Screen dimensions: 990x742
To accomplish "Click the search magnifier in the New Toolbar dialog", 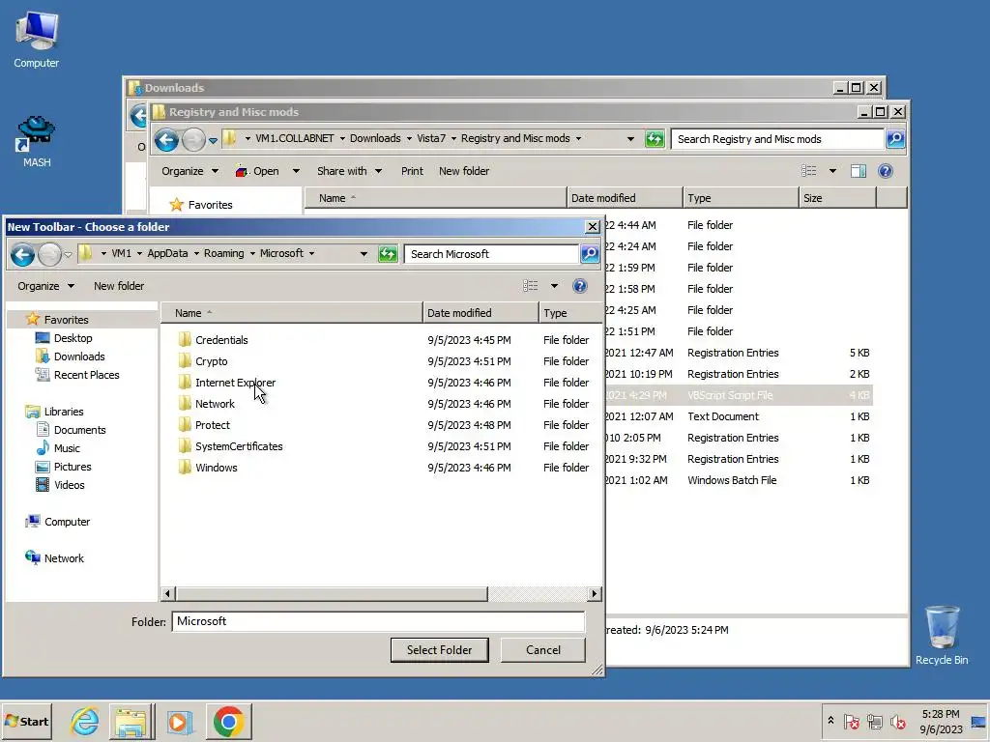I will 590,254.
